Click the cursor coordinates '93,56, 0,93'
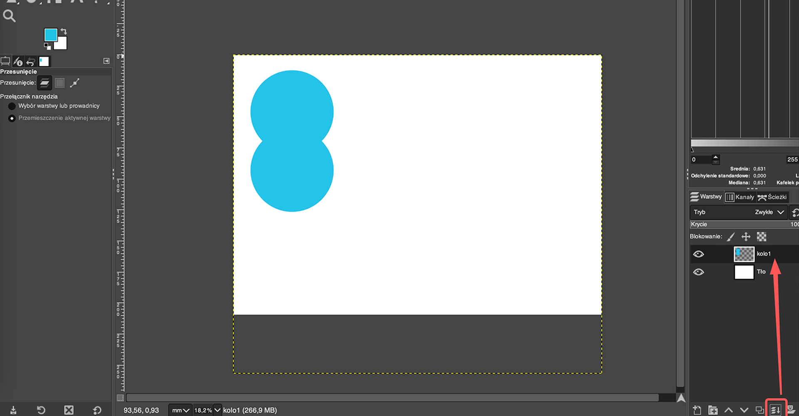The height and width of the screenshot is (416, 799). click(141, 410)
